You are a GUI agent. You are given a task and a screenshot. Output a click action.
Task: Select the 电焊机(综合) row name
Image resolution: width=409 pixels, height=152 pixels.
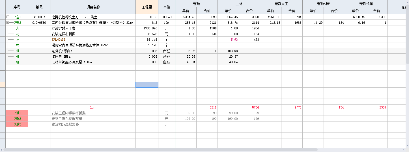click(x=62, y=51)
